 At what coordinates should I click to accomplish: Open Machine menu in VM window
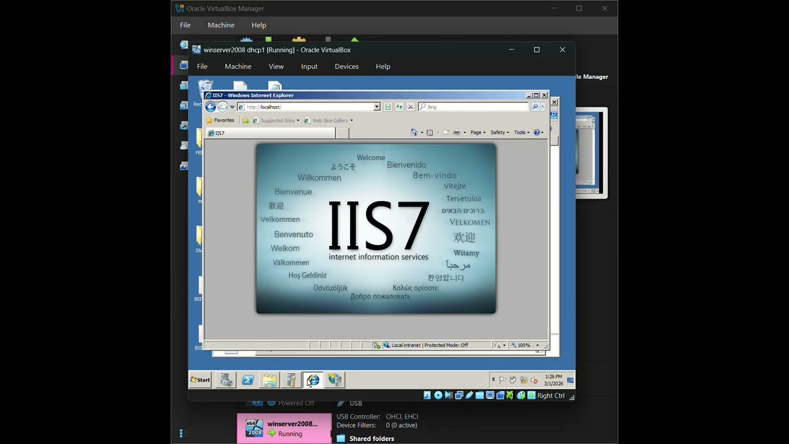click(238, 67)
